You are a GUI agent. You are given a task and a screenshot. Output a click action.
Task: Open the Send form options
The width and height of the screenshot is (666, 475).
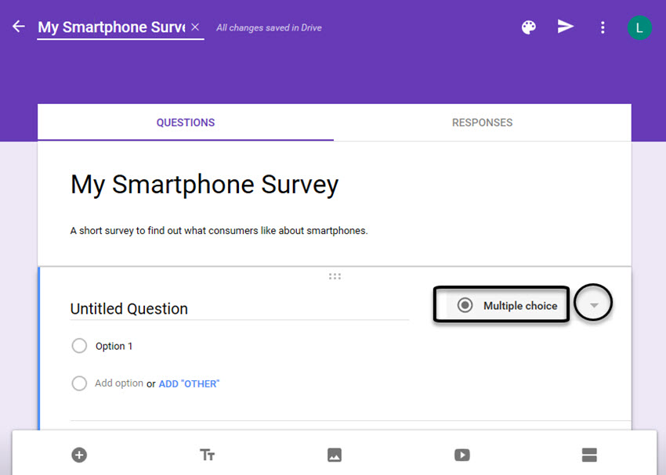(x=566, y=27)
